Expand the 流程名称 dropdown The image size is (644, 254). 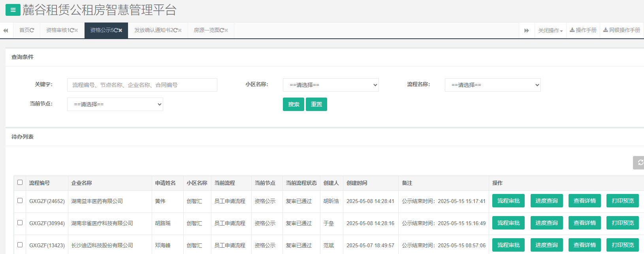[x=493, y=85]
